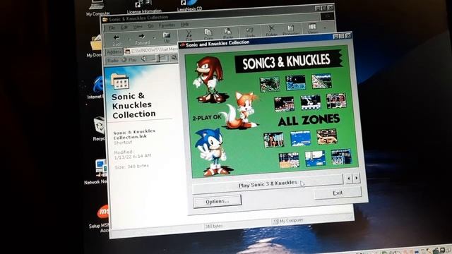Image resolution: width=452 pixels, height=254 pixels.
Task: Exit the Sonic and Knuckles Collection launcher
Action: coord(338,193)
